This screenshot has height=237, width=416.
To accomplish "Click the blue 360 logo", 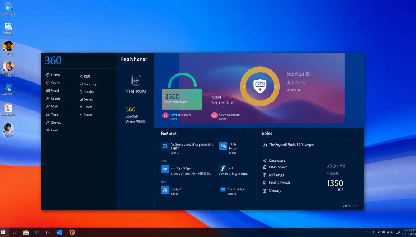I will point(53,60).
